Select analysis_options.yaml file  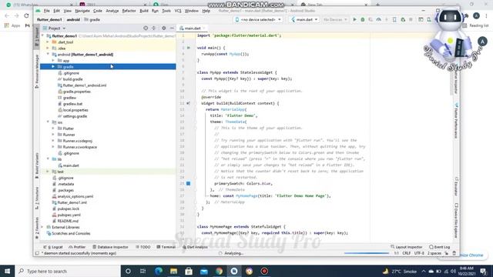tap(75, 196)
